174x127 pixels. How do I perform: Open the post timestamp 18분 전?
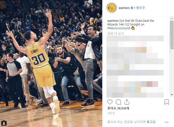(111, 113)
